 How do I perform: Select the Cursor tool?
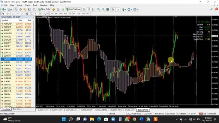point(3,14)
